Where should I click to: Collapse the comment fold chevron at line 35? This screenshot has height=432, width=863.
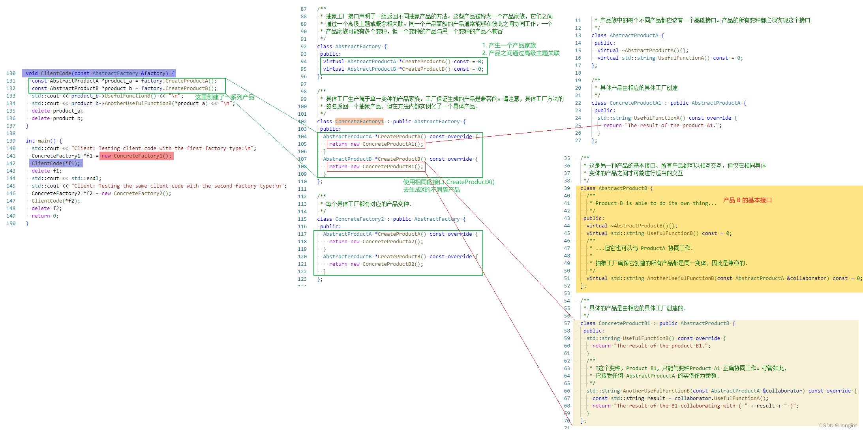(x=576, y=158)
